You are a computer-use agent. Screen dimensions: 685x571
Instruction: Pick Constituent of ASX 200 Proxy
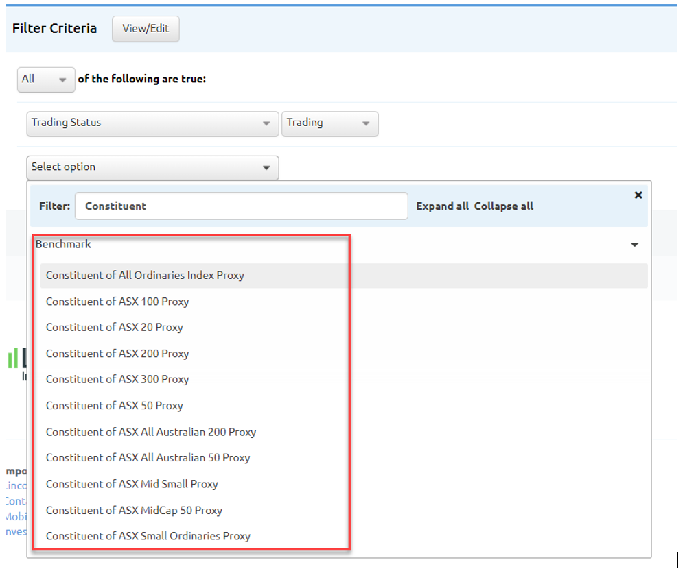coord(117,354)
